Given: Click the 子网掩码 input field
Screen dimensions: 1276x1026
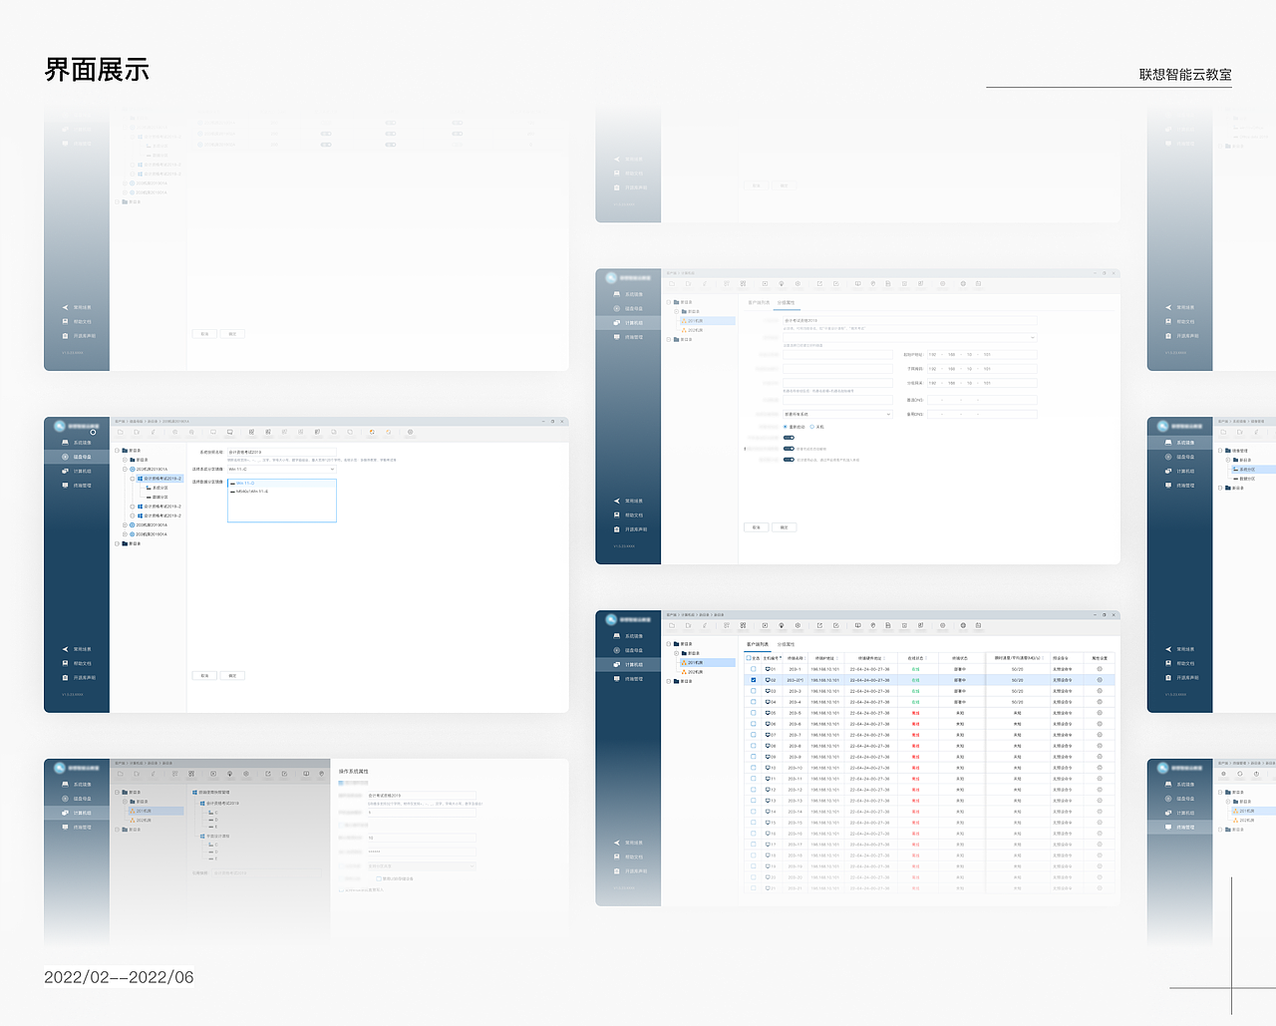Looking at the screenshot, I should click(982, 369).
